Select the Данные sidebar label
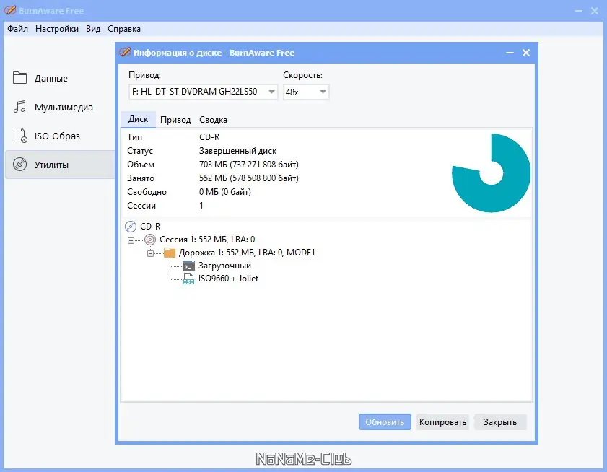Viewport: 607px width, 472px height. (x=51, y=78)
